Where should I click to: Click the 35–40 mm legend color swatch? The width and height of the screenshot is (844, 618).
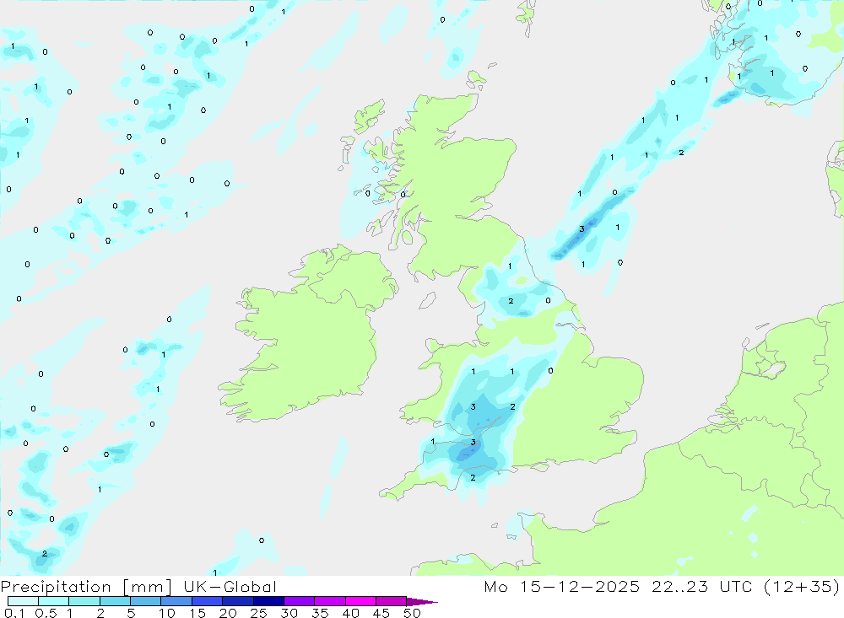pos(330,601)
